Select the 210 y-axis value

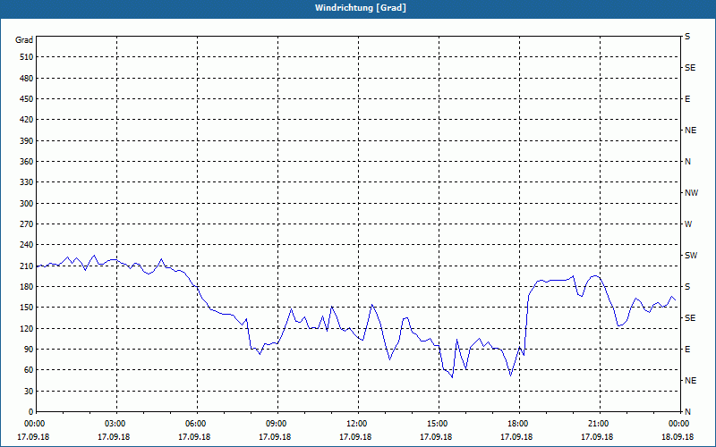(x=26, y=266)
